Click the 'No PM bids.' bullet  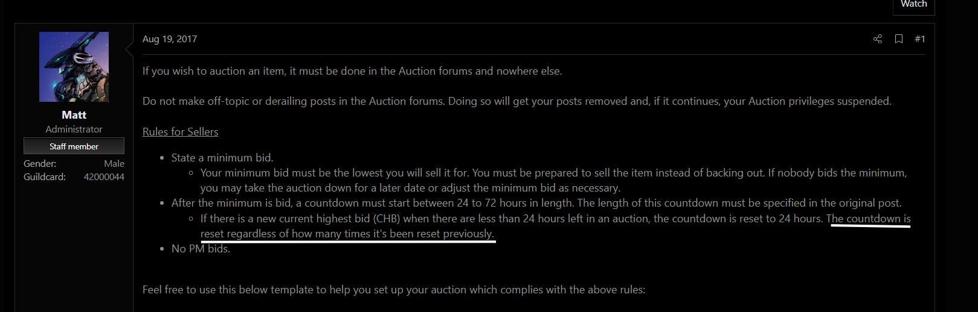(x=201, y=249)
